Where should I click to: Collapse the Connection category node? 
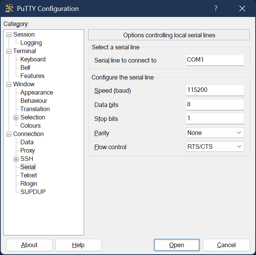[9, 134]
